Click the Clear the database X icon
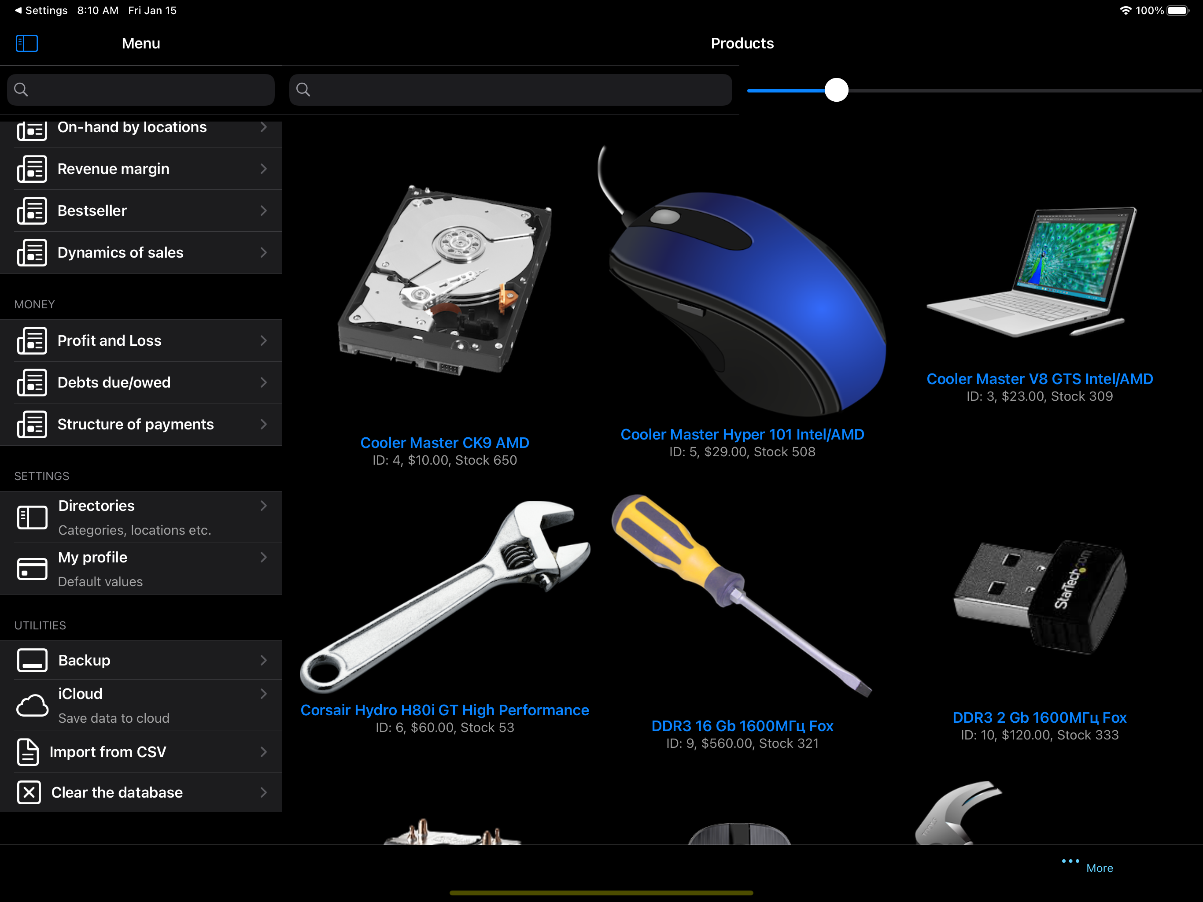This screenshot has width=1203, height=902. [30, 792]
